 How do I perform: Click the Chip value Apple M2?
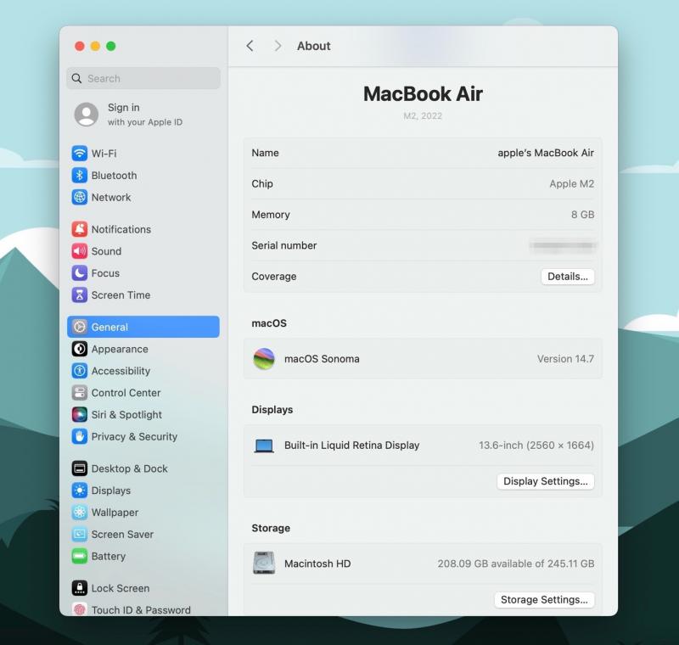571,183
